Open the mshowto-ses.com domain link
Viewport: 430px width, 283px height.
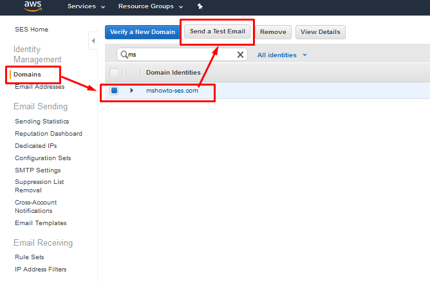pyautogui.click(x=173, y=91)
